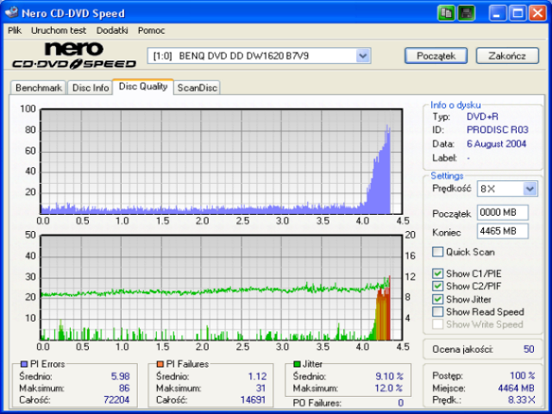Enable the Quick Scan checkbox
Image resolution: width=552 pixels, height=414 pixels.
pos(437,252)
